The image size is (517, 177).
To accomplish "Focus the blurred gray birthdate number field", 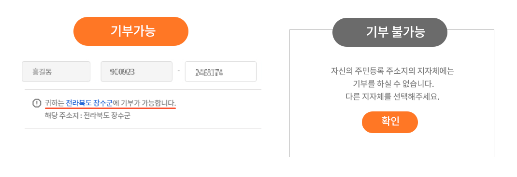I will (x=137, y=71).
